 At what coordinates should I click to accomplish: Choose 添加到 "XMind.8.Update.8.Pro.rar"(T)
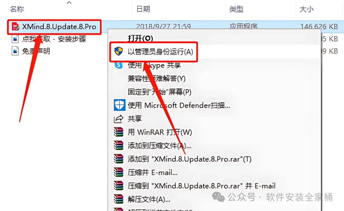click(190, 159)
